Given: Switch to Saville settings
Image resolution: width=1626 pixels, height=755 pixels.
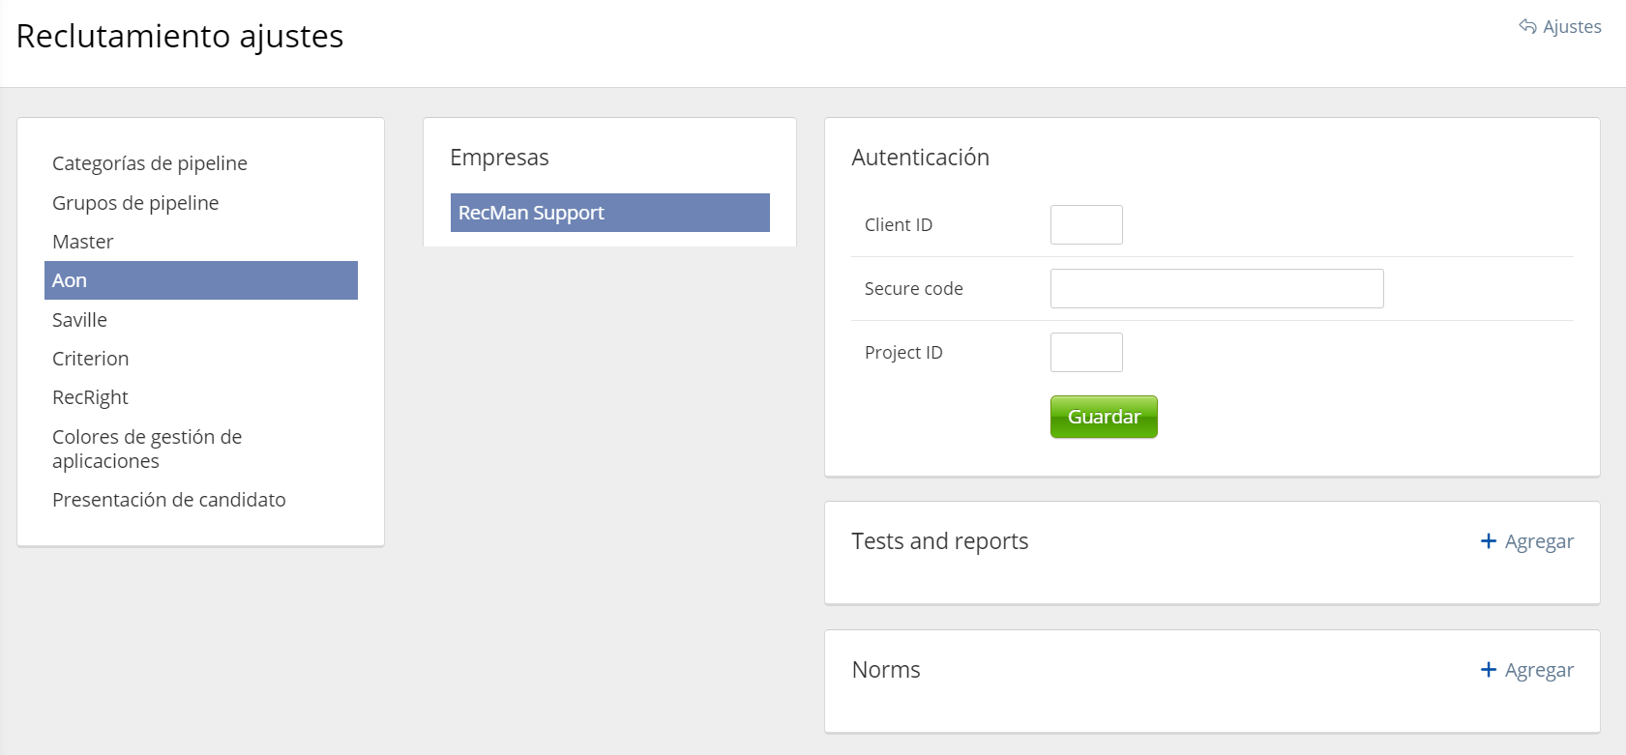Looking at the screenshot, I should tap(79, 320).
